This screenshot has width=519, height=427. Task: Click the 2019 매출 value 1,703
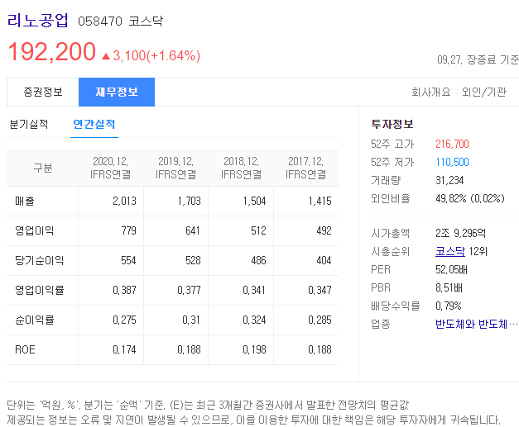pos(189,202)
